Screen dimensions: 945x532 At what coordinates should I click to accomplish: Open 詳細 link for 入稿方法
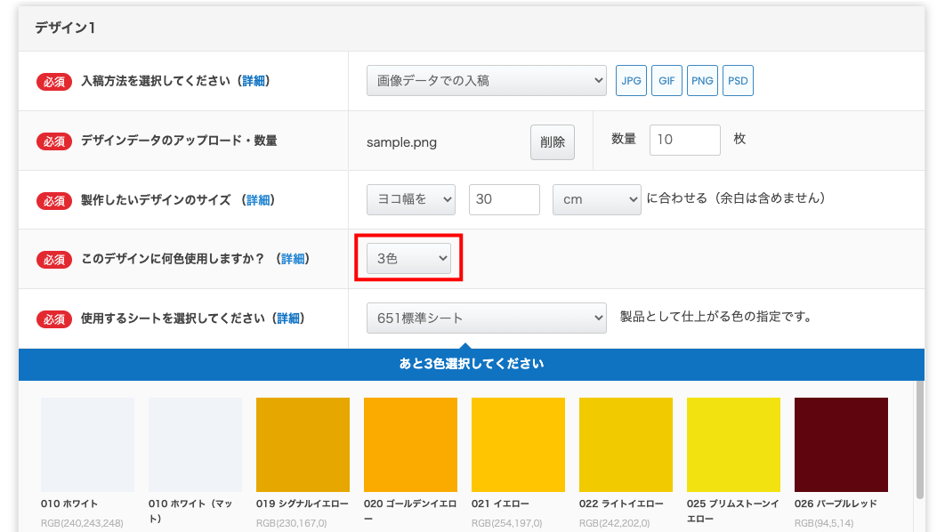click(254, 81)
